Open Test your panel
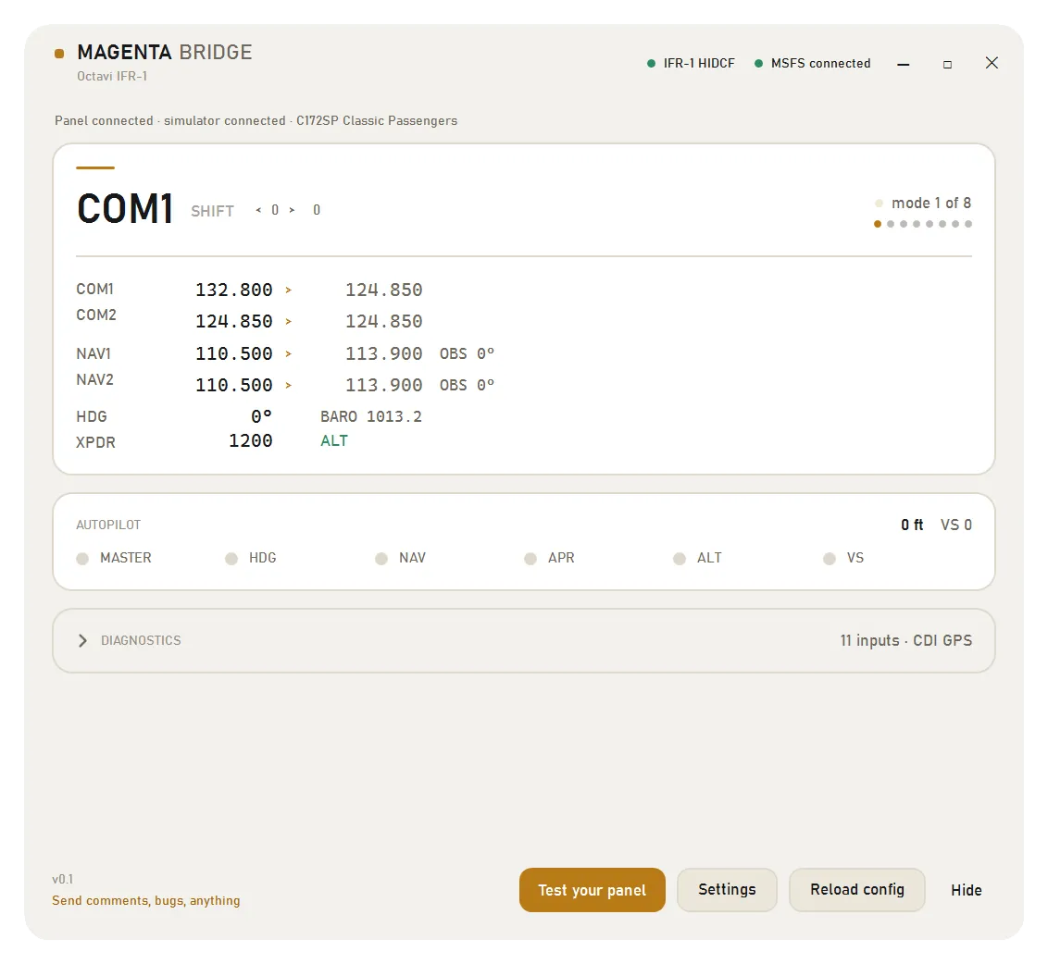 pyautogui.click(x=593, y=890)
